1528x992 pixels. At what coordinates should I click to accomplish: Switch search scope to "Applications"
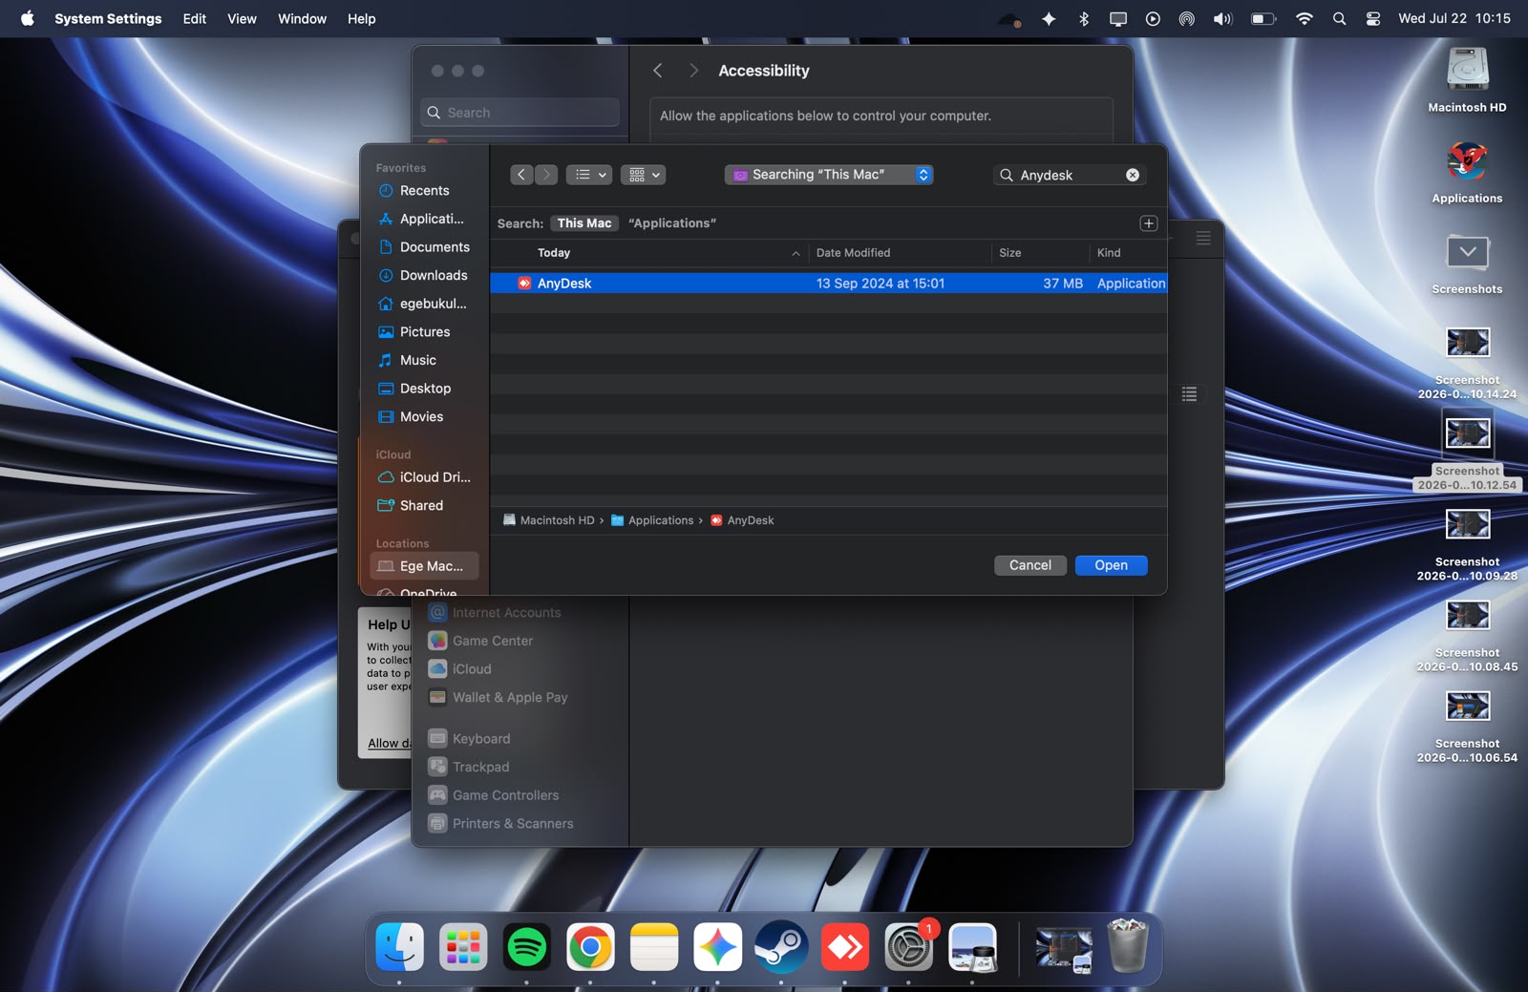coord(672,223)
